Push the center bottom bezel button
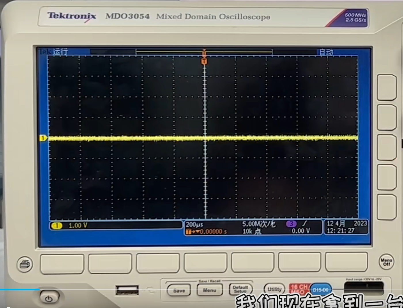The image size is (403, 308). tap(206, 263)
